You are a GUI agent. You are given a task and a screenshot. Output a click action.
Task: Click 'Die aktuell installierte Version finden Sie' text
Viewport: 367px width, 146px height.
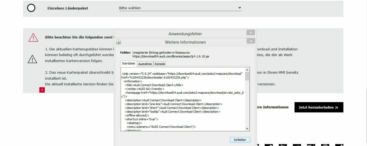coord(79,84)
